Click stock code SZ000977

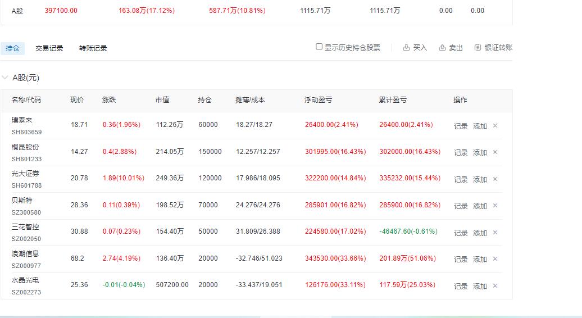pos(26,266)
